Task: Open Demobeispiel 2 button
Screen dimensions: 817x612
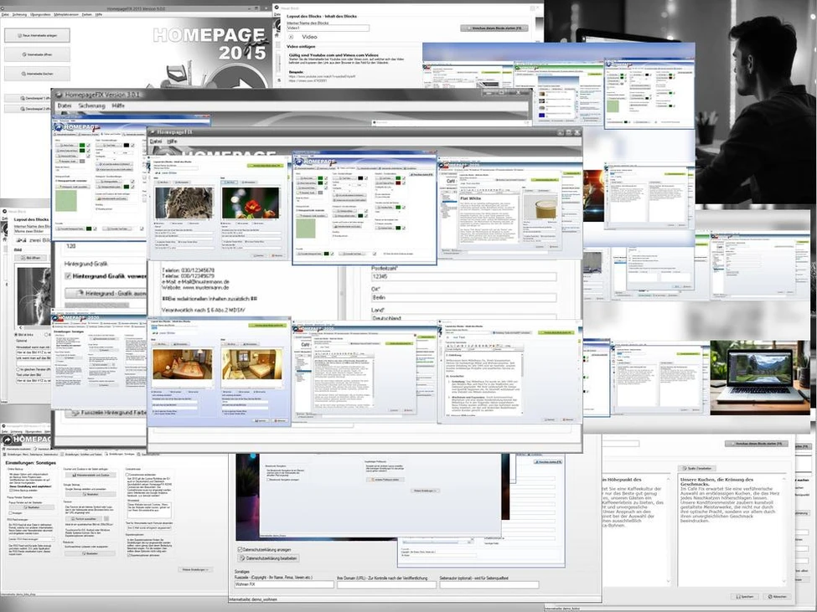Action: 28,109
